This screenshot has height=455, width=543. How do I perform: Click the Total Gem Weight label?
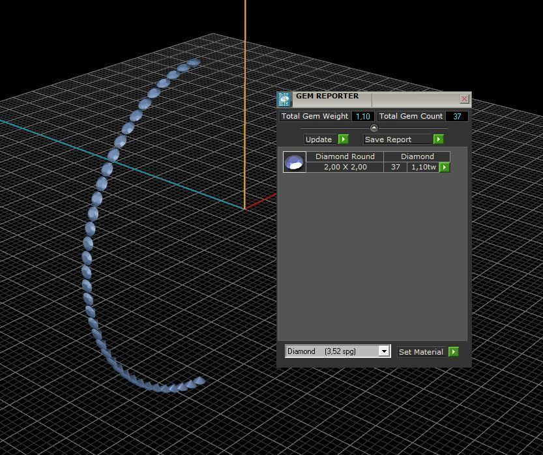coord(315,116)
